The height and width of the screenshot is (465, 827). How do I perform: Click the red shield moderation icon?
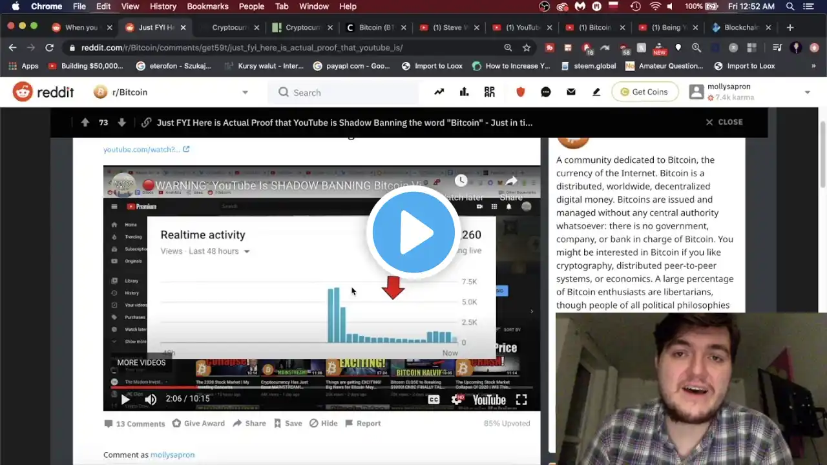point(521,92)
